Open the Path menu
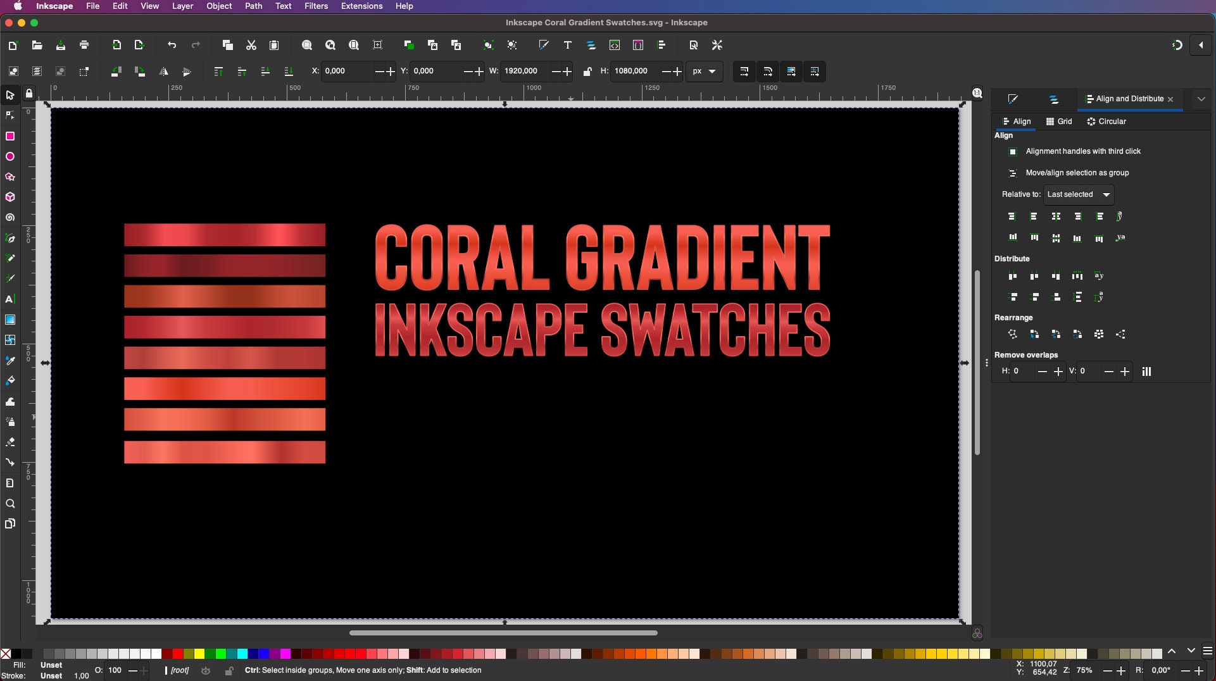1216x681 pixels. [253, 6]
